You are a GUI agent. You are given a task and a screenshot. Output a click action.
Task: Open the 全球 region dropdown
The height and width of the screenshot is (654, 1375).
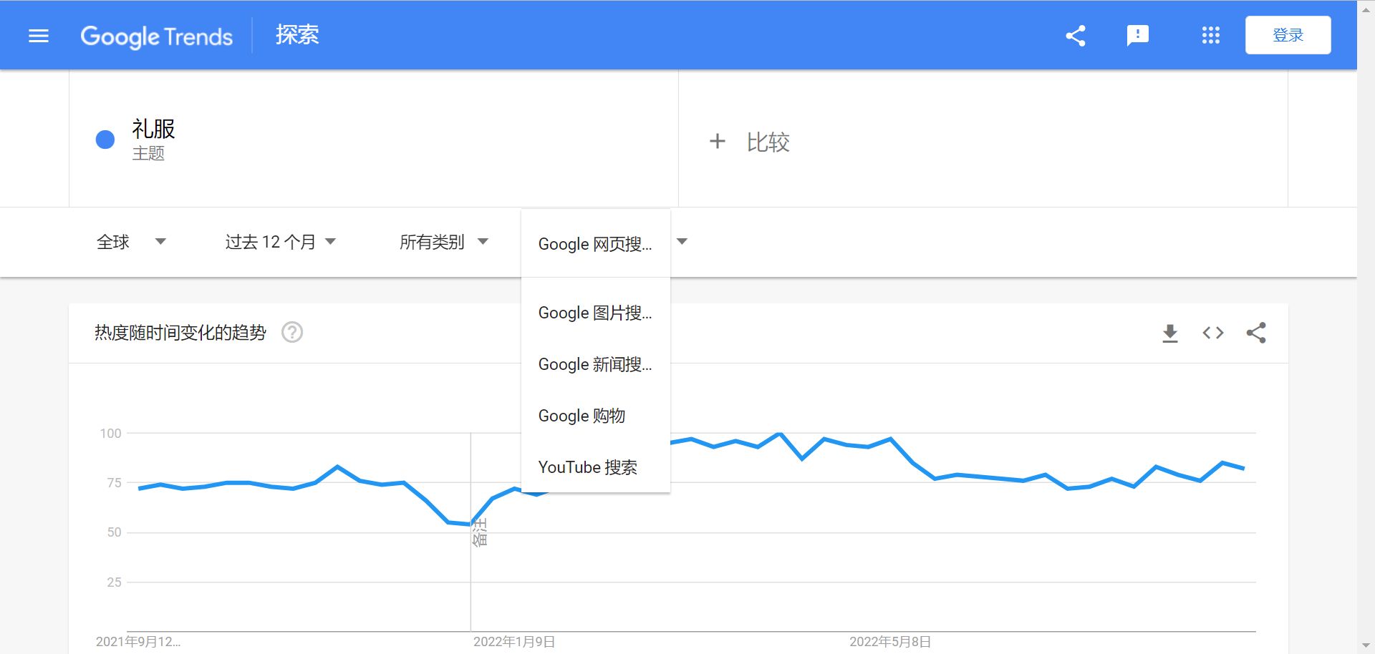coord(133,242)
